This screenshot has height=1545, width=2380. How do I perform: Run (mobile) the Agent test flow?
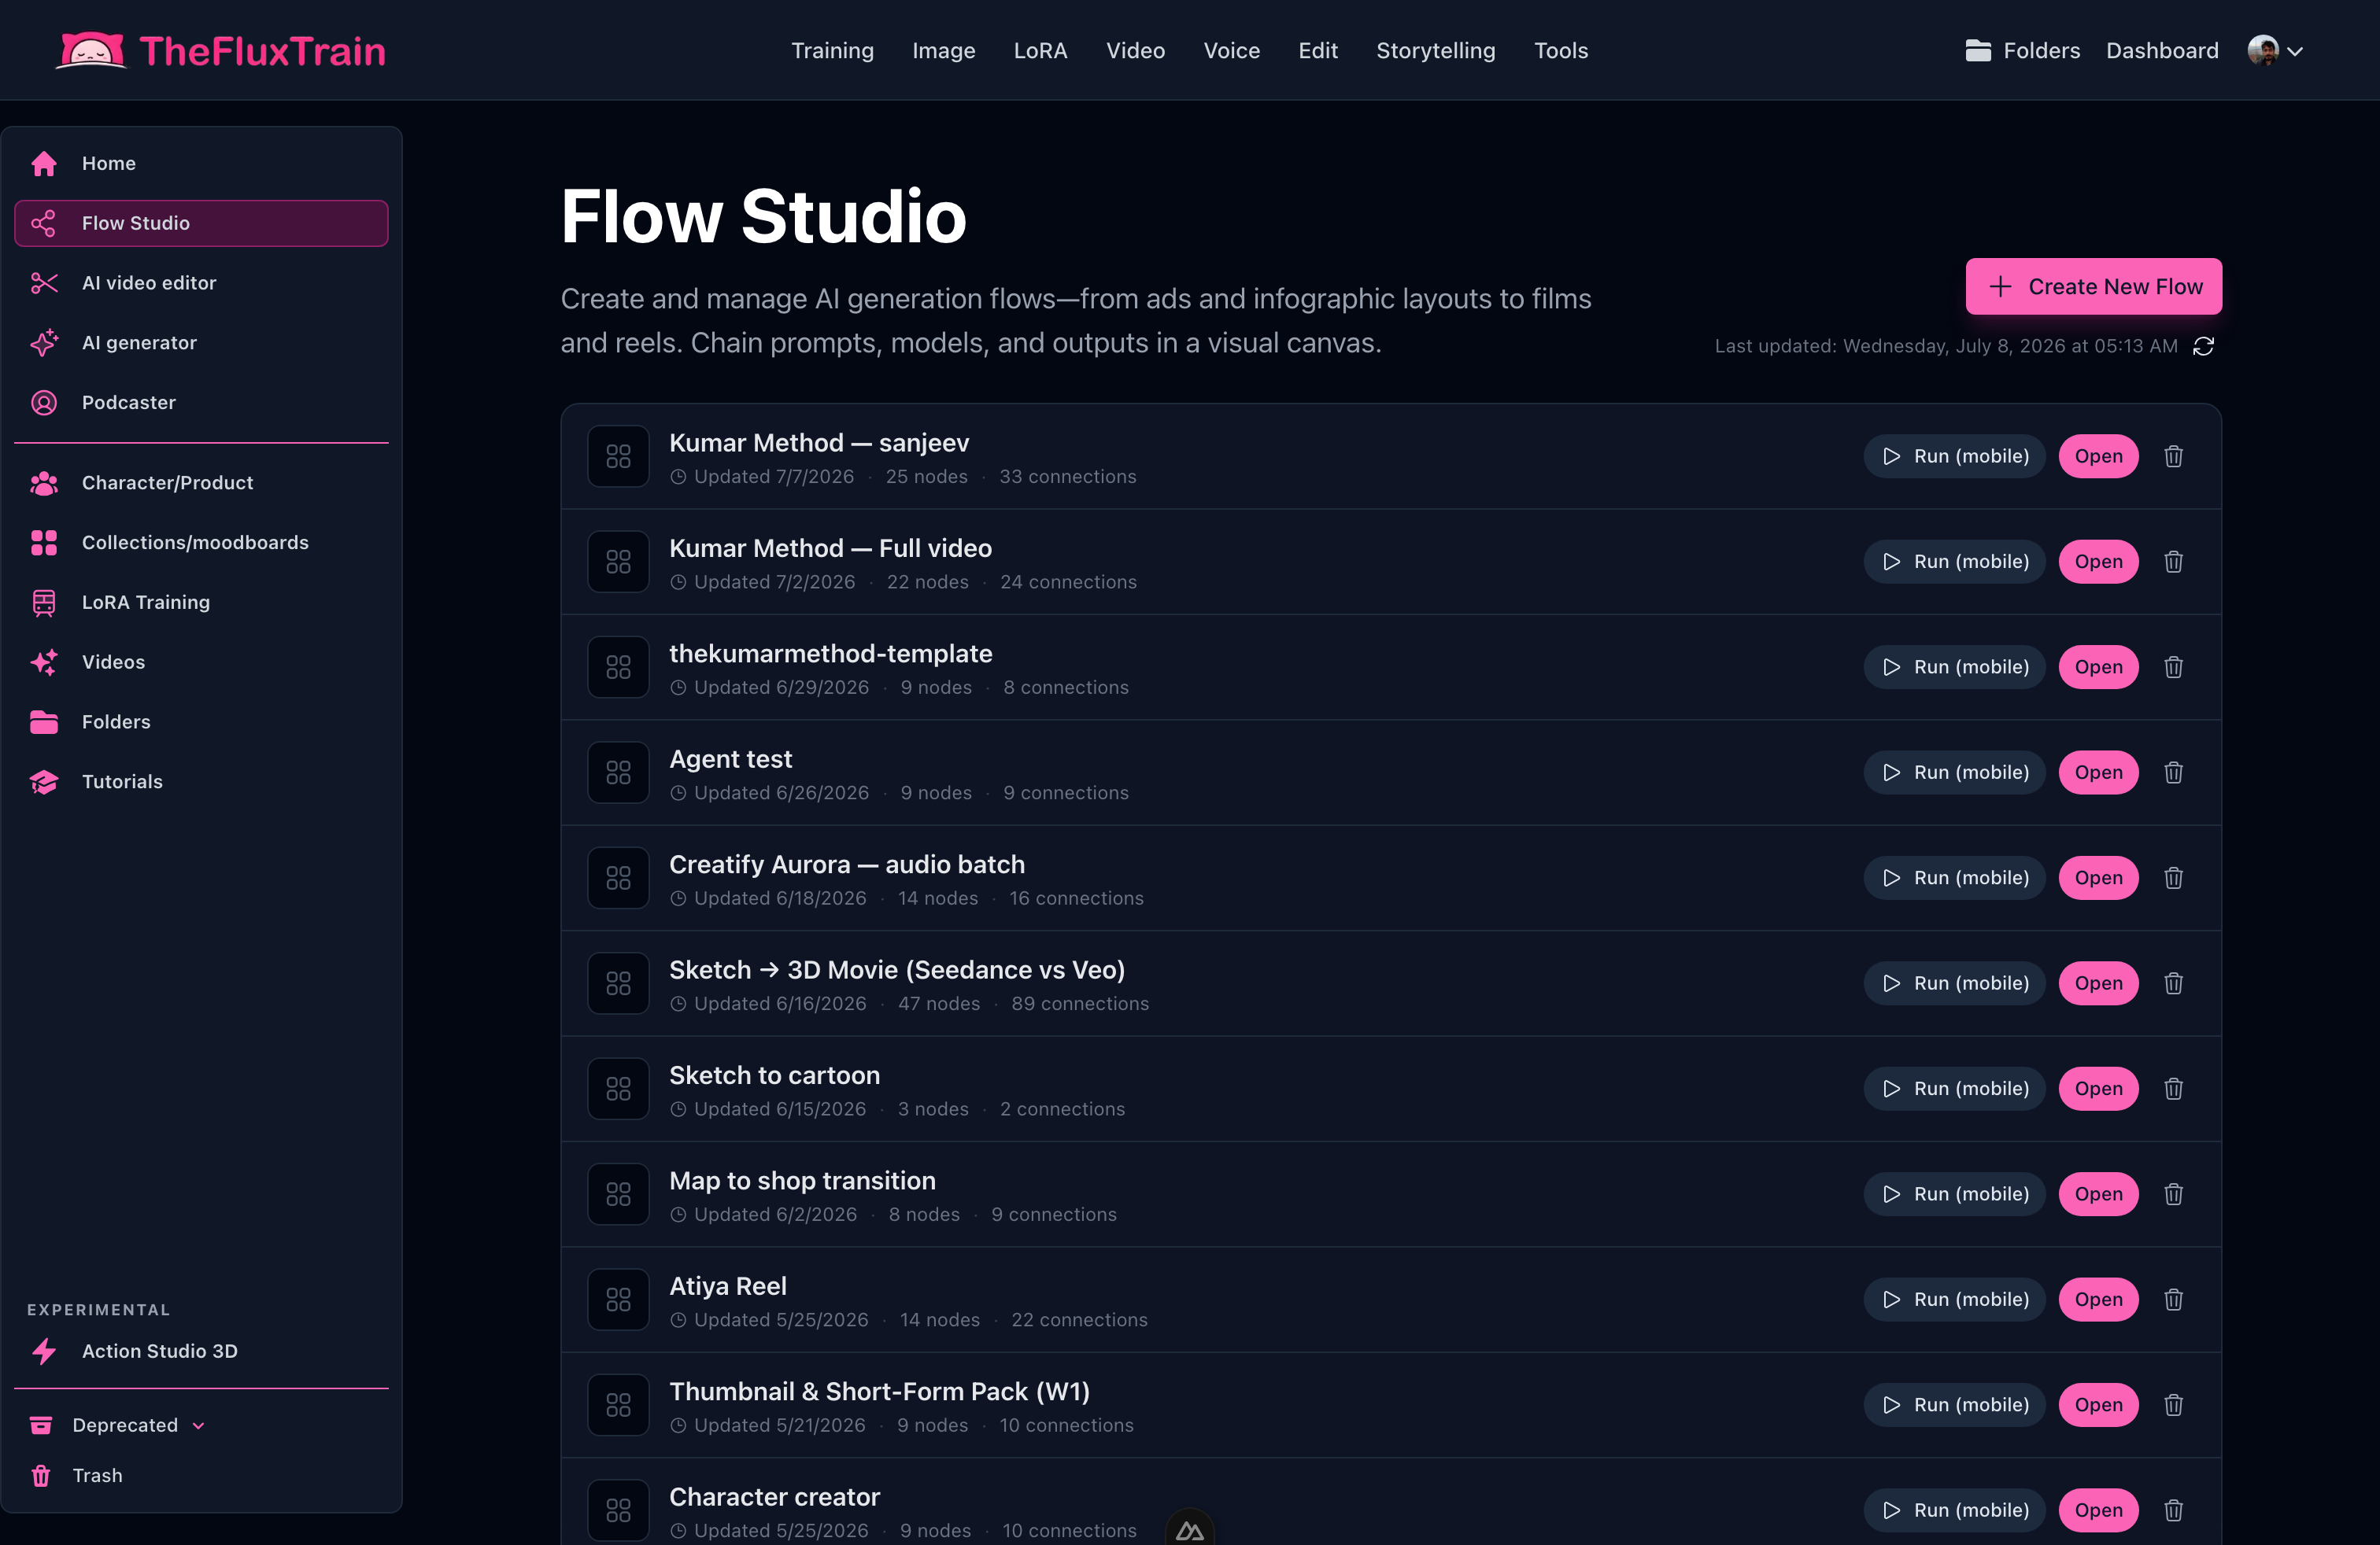click(x=1954, y=772)
